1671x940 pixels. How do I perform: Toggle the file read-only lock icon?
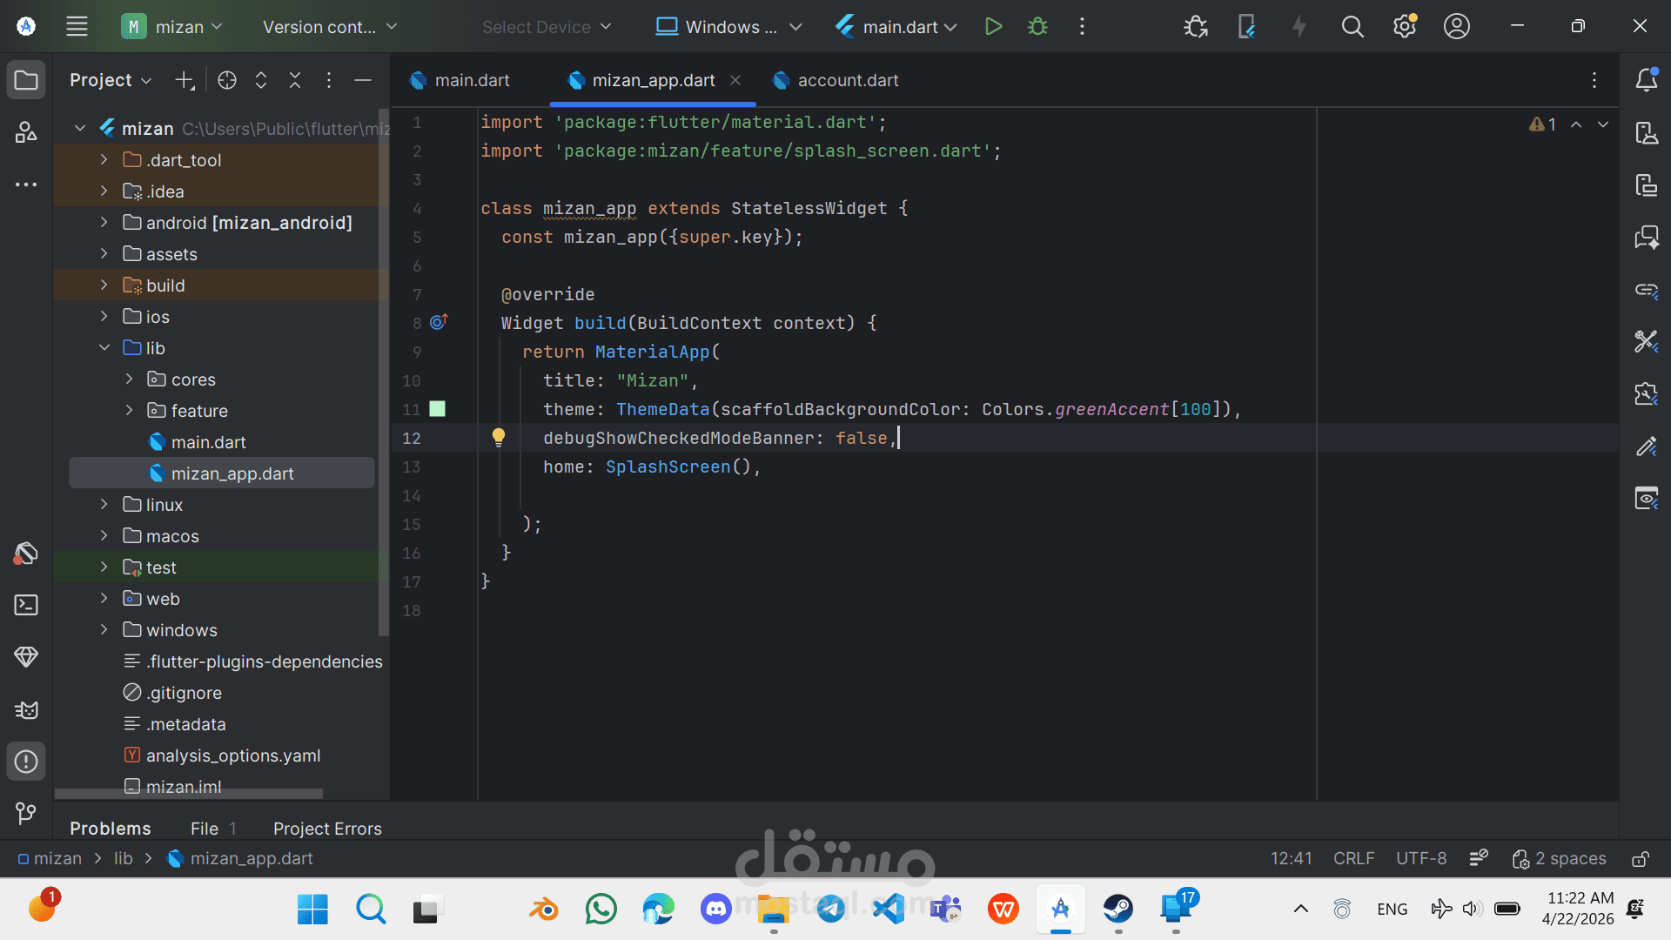pyautogui.click(x=1640, y=859)
